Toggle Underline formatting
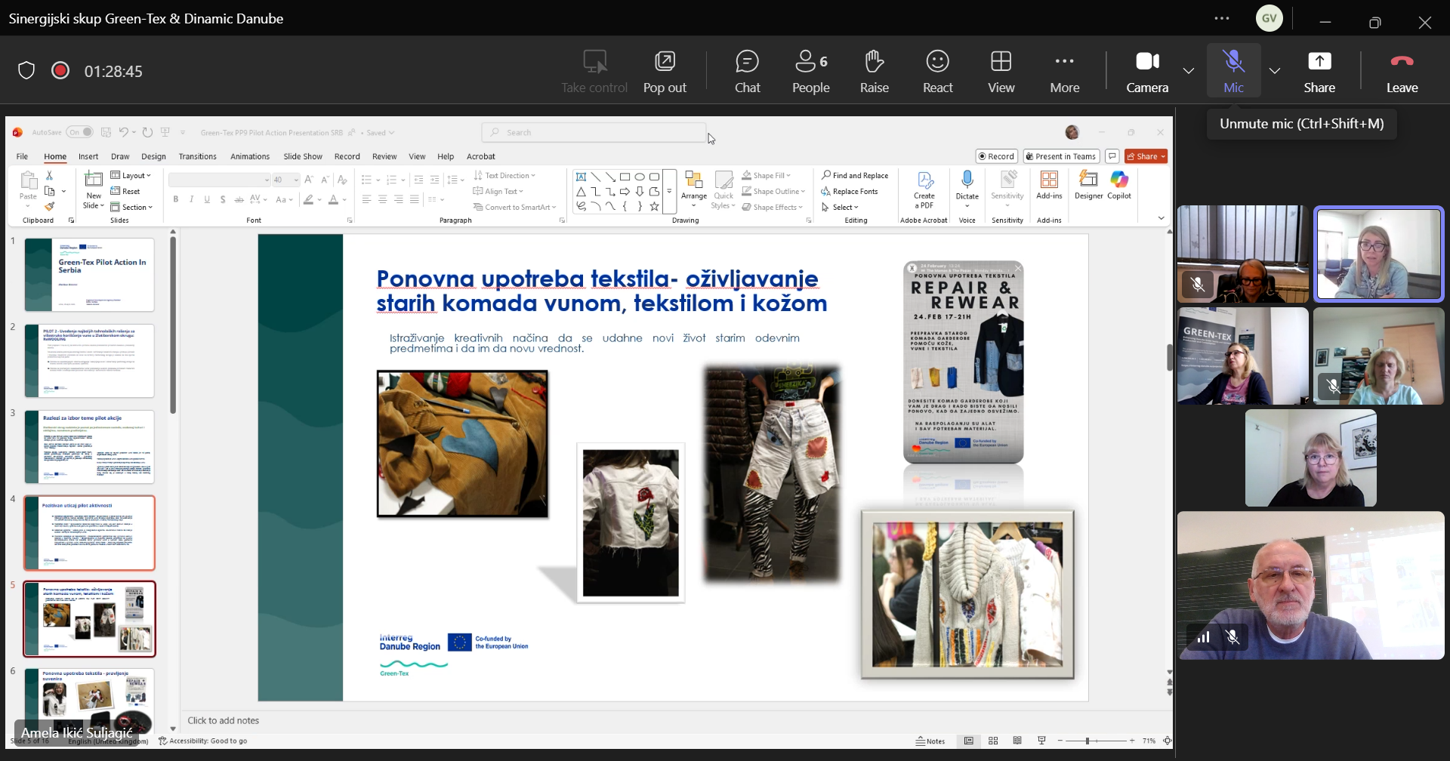 click(207, 199)
